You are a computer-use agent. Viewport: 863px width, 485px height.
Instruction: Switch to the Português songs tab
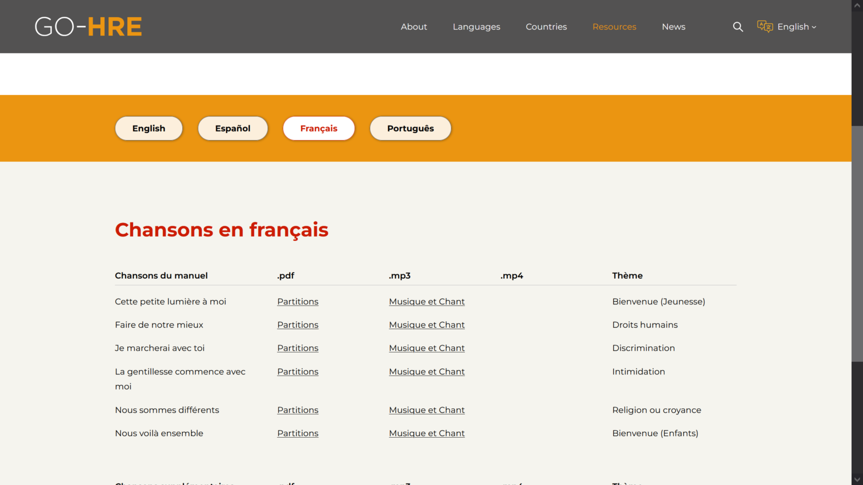[410, 128]
